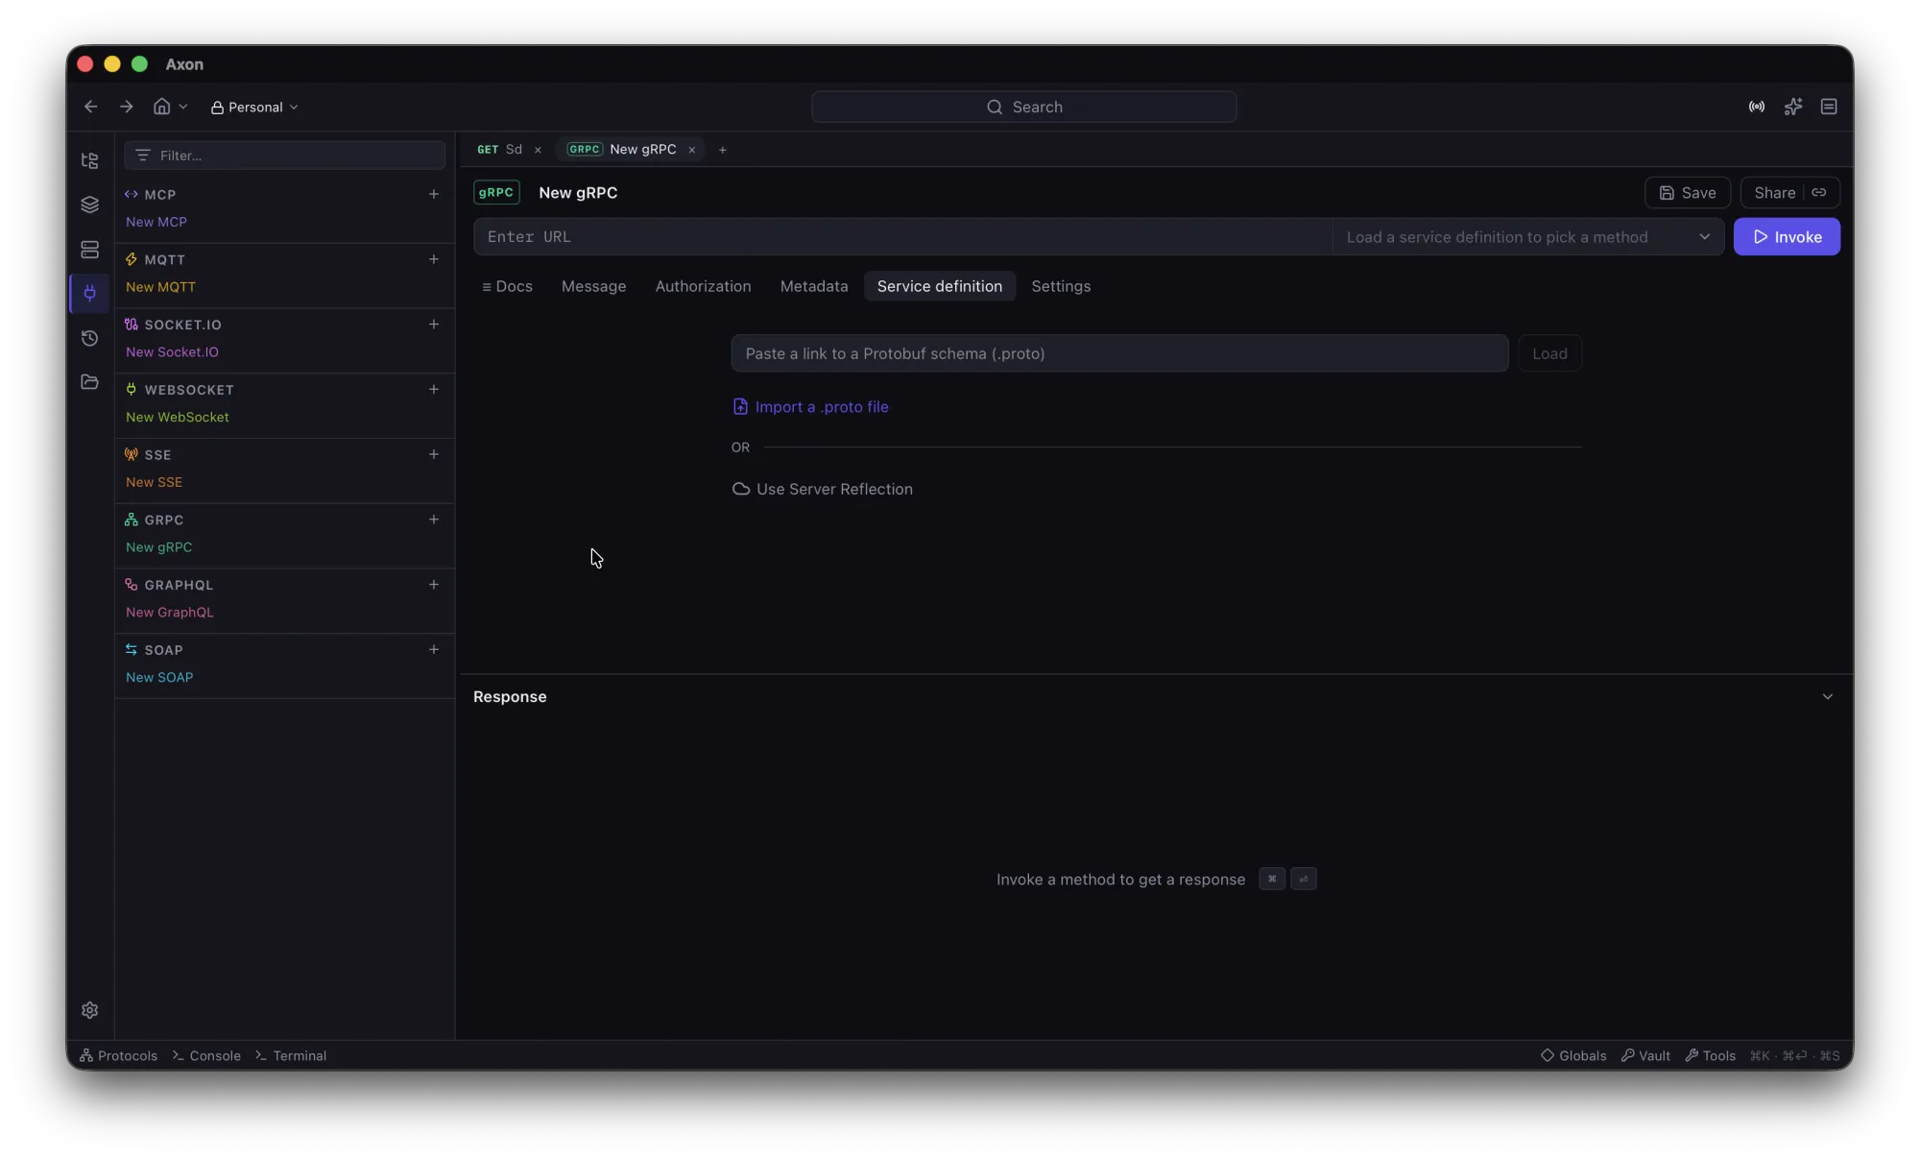Select New SSE in the sidebar
The width and height of the screenshot is (1920, 1158).
pyautogui.click(x=154, y=482)
